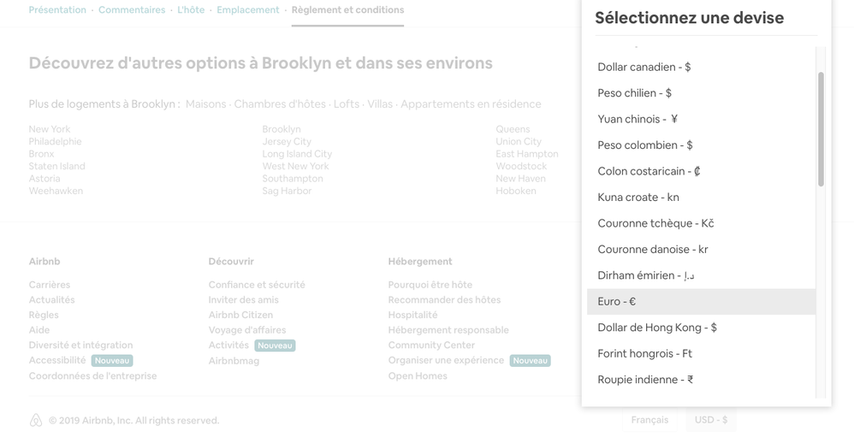Click the Organiser une expérience link
This screenshot has width=854, height=443.
446,361
